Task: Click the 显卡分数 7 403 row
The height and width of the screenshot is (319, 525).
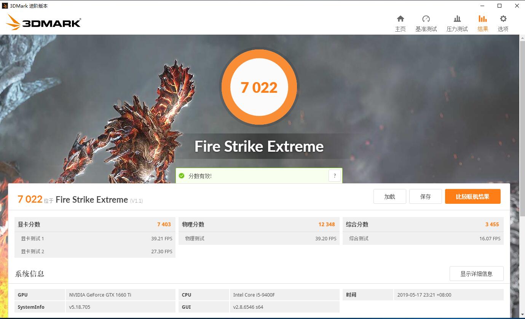Action: 95,224
